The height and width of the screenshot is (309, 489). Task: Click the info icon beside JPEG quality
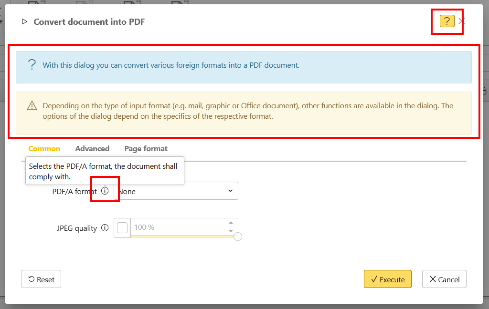click(105, 228)
